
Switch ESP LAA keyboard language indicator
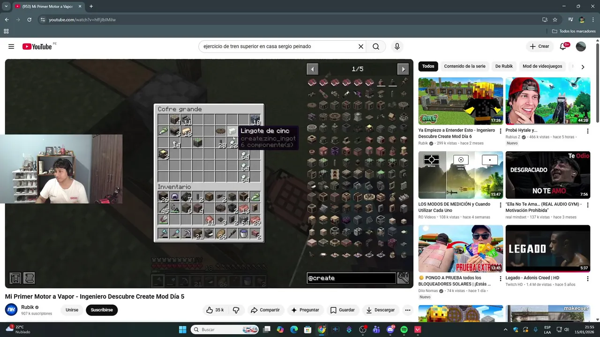pyautogui.click(x=547, y=330)
